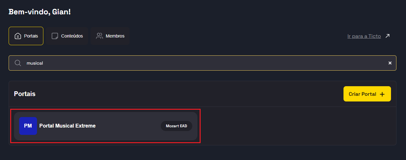This screenshot has height=160, width=406.
Task: Open the Portal Musical Extreme title
Action: pos(67,126)
